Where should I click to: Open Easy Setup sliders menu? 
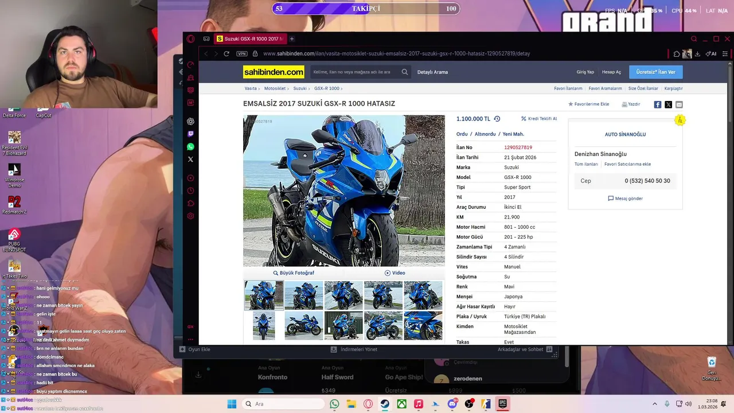725,53
